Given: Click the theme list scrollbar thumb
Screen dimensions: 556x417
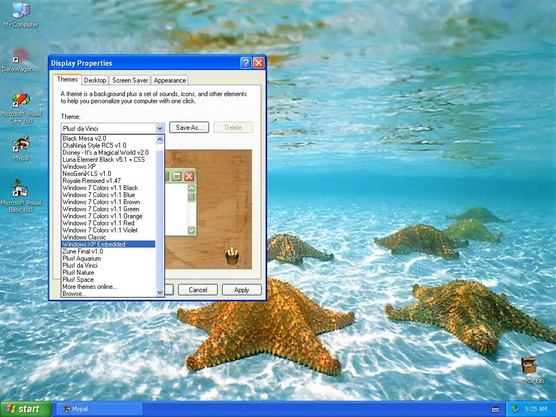Looking at the screenshot, I should [x=160, y=218].
